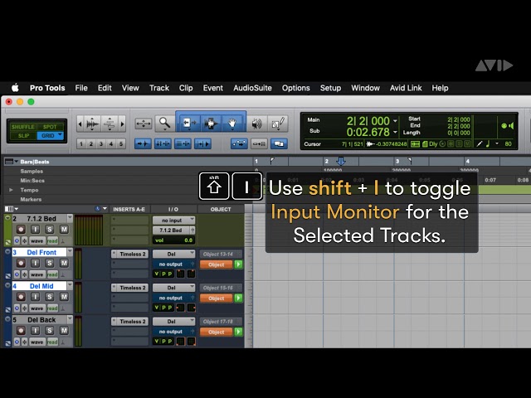531x398 pixels.
Task: Toggle Automation Follows Edit button
Action: click(239, 143)
